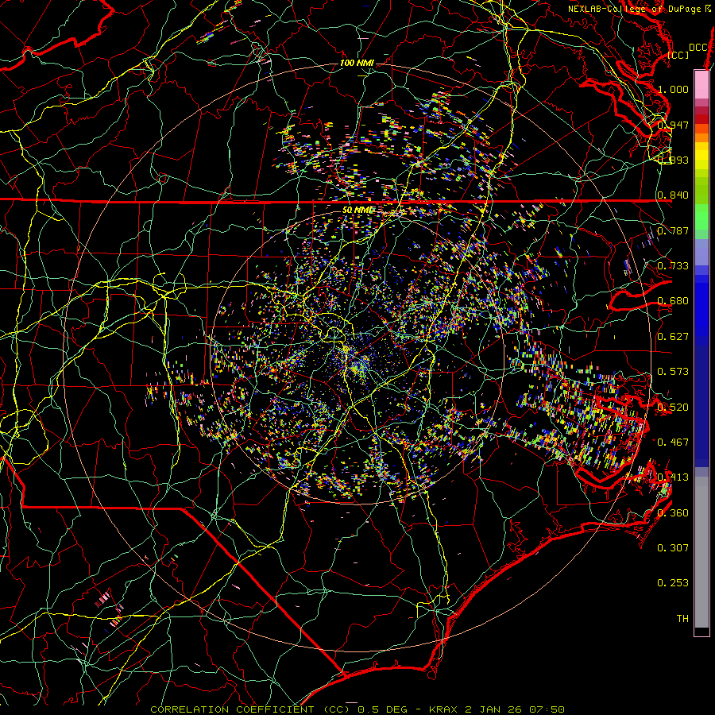The height and width of the screenshot is (715, 715).
Task: Click the 1.000 value on color scale
Action: (673, 89)
